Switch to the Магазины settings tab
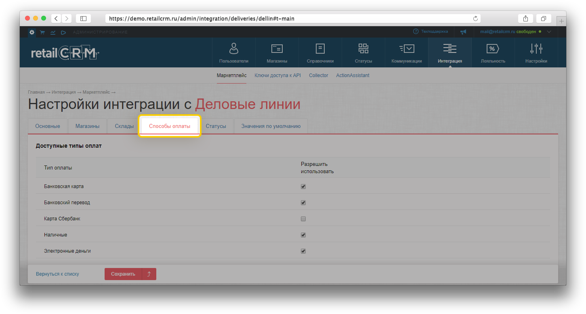The width and height of the screenshot is (586, 314). tap(87, 126)
